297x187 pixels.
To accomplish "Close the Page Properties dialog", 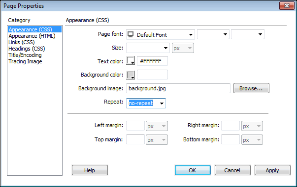I will pos(287,6).
